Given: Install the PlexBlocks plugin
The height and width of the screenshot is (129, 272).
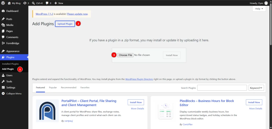Looking at the screenshot, I should click(254, 102).
